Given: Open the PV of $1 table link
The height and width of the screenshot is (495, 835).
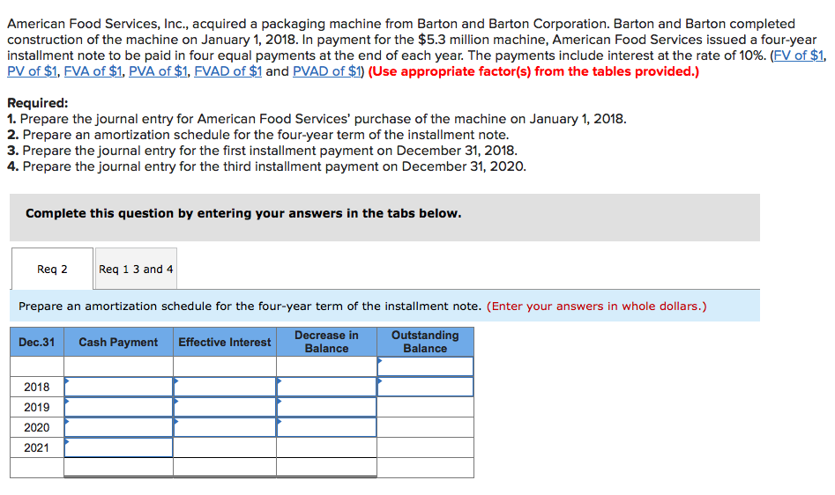Looking at the screenshot, I should point(32,71).
